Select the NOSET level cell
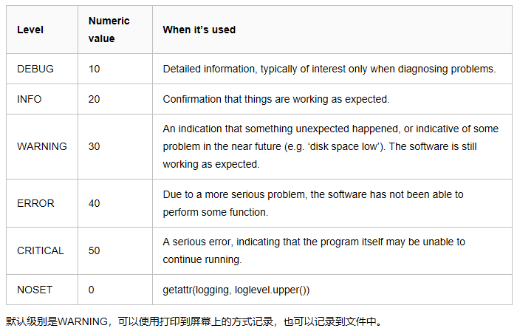Image resolution: width=517 pixels, height=331 pixels. point(33,290)
